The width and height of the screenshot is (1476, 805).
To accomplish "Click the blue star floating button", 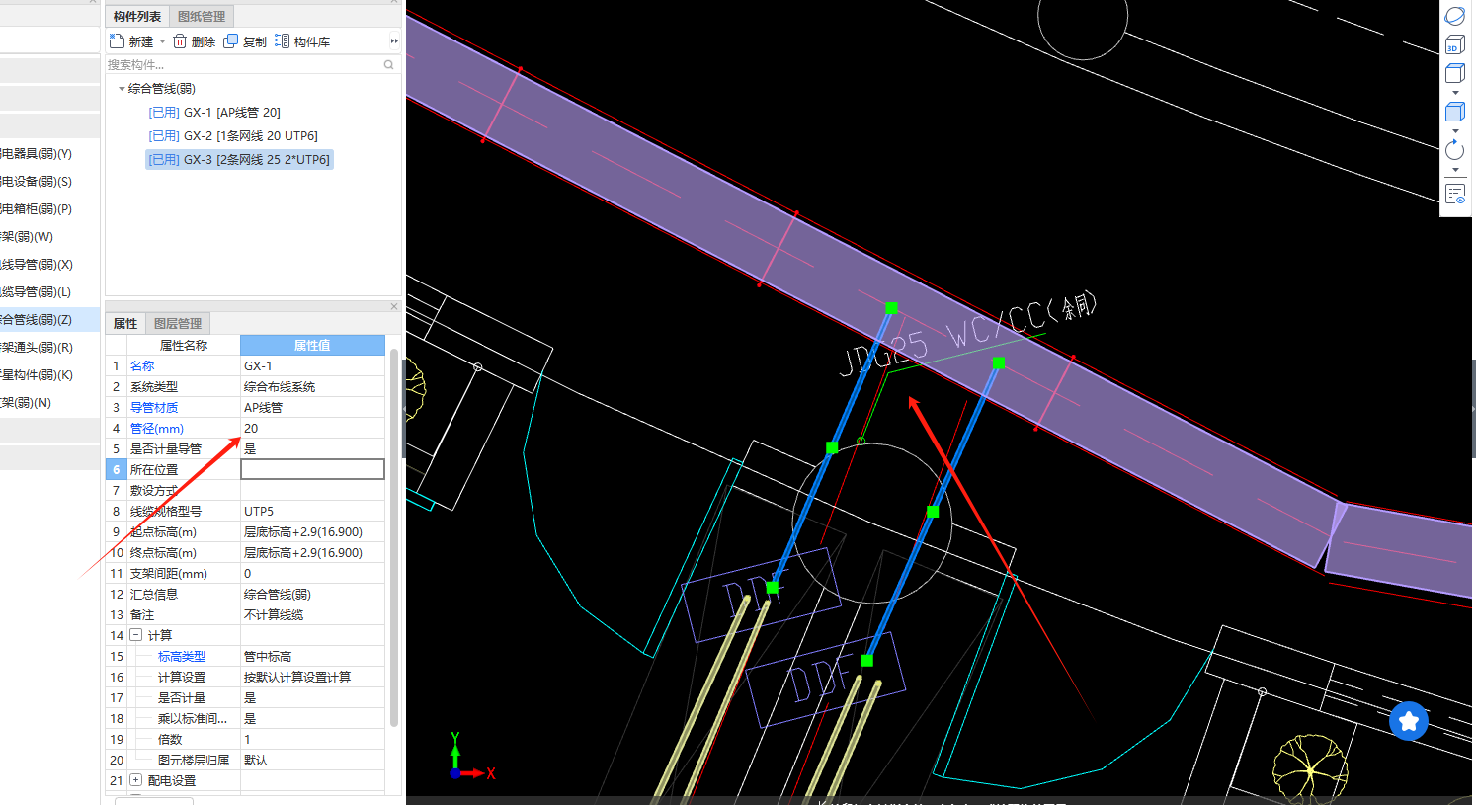I will pos(1409,721).
